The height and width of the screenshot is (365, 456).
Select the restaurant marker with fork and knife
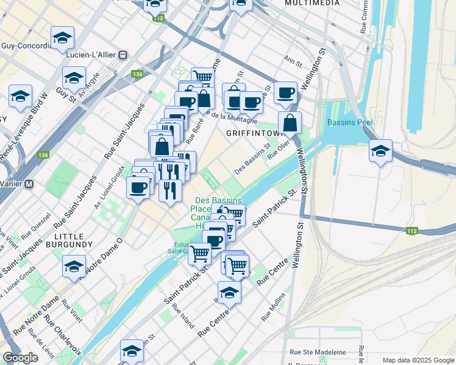coord(171,193)
